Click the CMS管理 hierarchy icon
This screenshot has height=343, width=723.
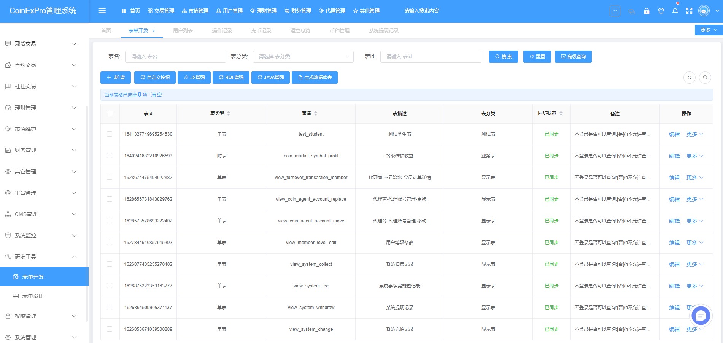pos(8,214)
